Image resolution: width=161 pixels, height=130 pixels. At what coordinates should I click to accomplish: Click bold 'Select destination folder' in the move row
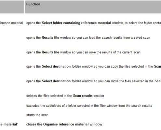[x=61, y=81]
